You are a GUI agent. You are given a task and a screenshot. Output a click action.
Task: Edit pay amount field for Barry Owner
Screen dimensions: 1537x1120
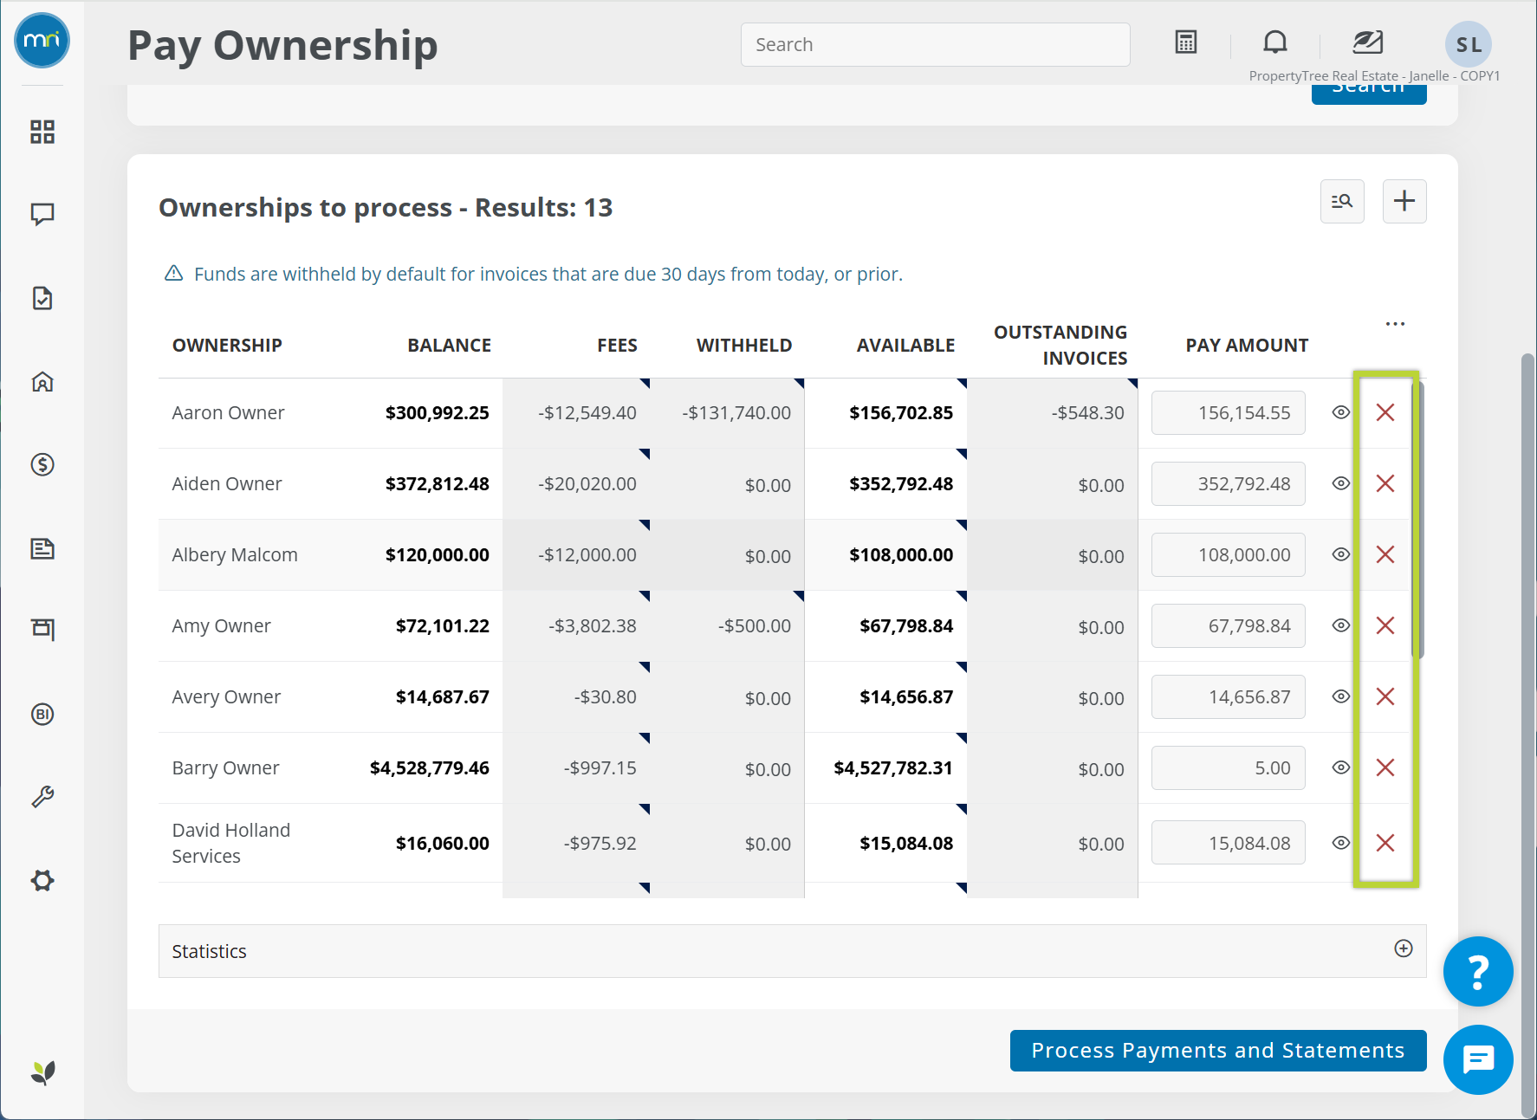click(x=1228, y=767)
